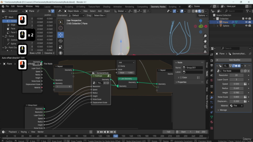Toggle the Color checkbox in Node panel
253x142 pixels.
pos(181,77)
